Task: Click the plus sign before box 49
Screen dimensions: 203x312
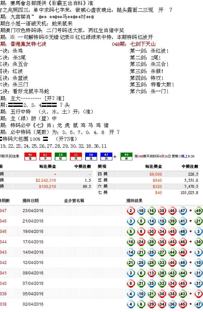Action: coord(115,157)
